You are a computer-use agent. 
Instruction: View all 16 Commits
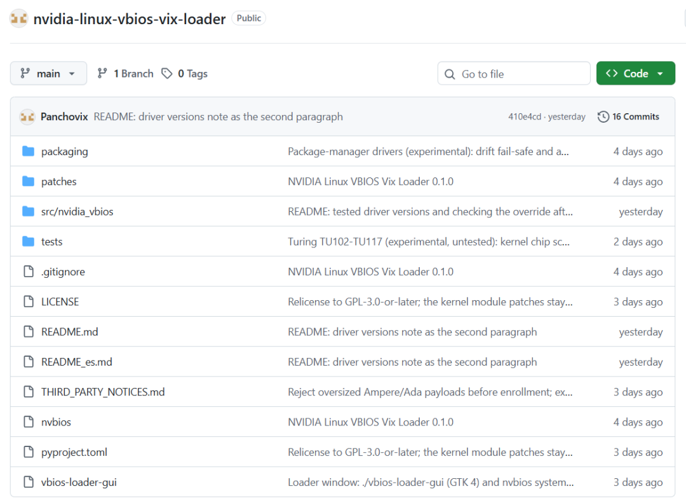[x=629, y=117]
